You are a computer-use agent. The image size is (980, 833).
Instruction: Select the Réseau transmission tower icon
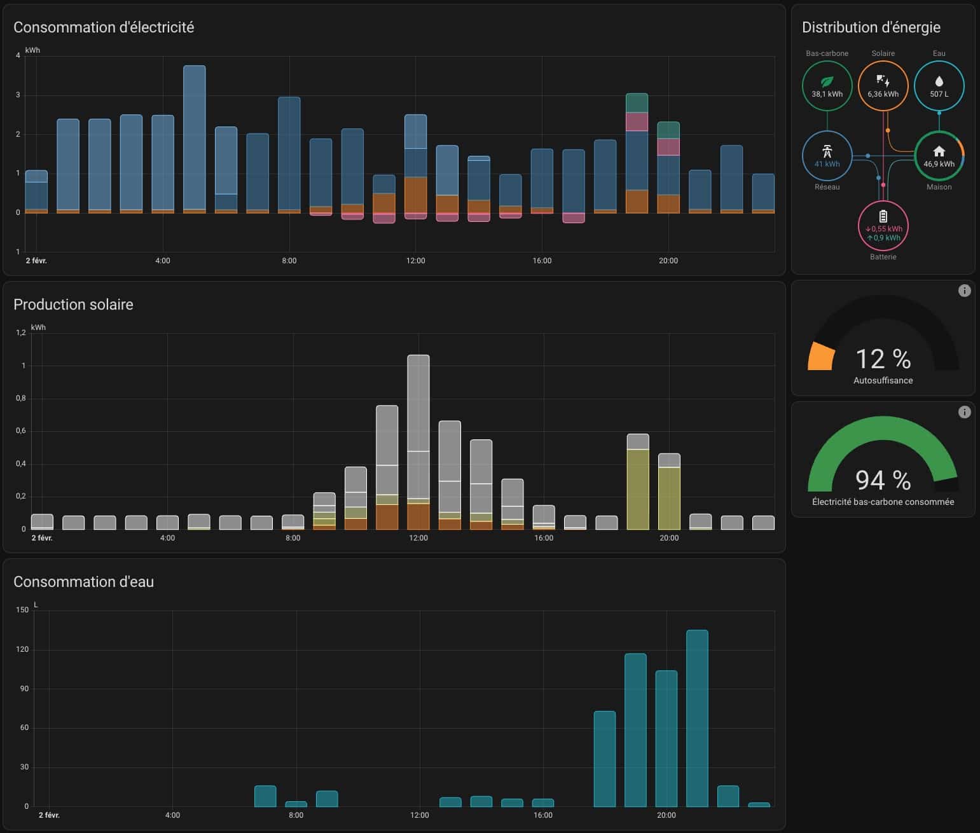point(827,151)
